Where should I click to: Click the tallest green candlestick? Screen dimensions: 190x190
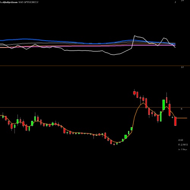click(164, 105)
